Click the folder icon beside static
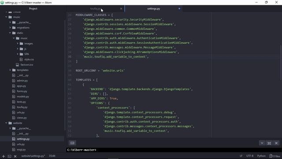The height and width of the screenshot is (159, 282). tap(14, 33)
